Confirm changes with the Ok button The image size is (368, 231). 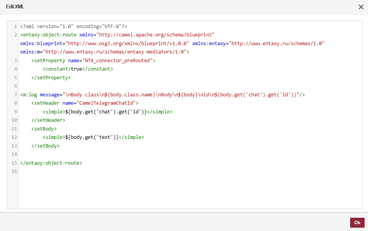pyautogui.click(x=357, y=223)
